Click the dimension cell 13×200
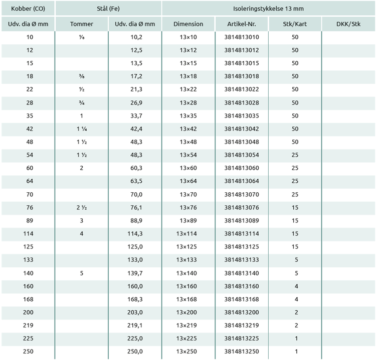 pos(186,312)
